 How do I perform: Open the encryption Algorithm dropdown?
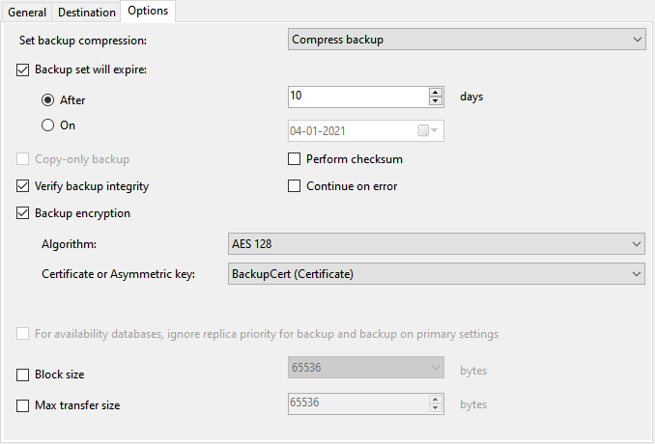pyautogui.click(x=436, y=243)
